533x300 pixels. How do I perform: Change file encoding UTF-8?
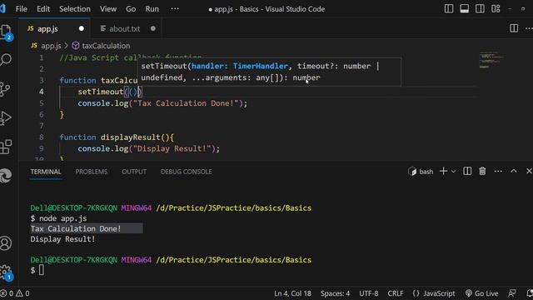pyautogui.click(x=368, y=293)
